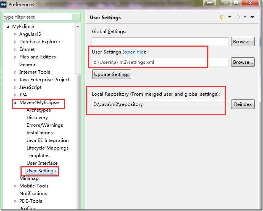Open the back history dropdown arrow
The image size is (263, 211).
pos(230,17)
